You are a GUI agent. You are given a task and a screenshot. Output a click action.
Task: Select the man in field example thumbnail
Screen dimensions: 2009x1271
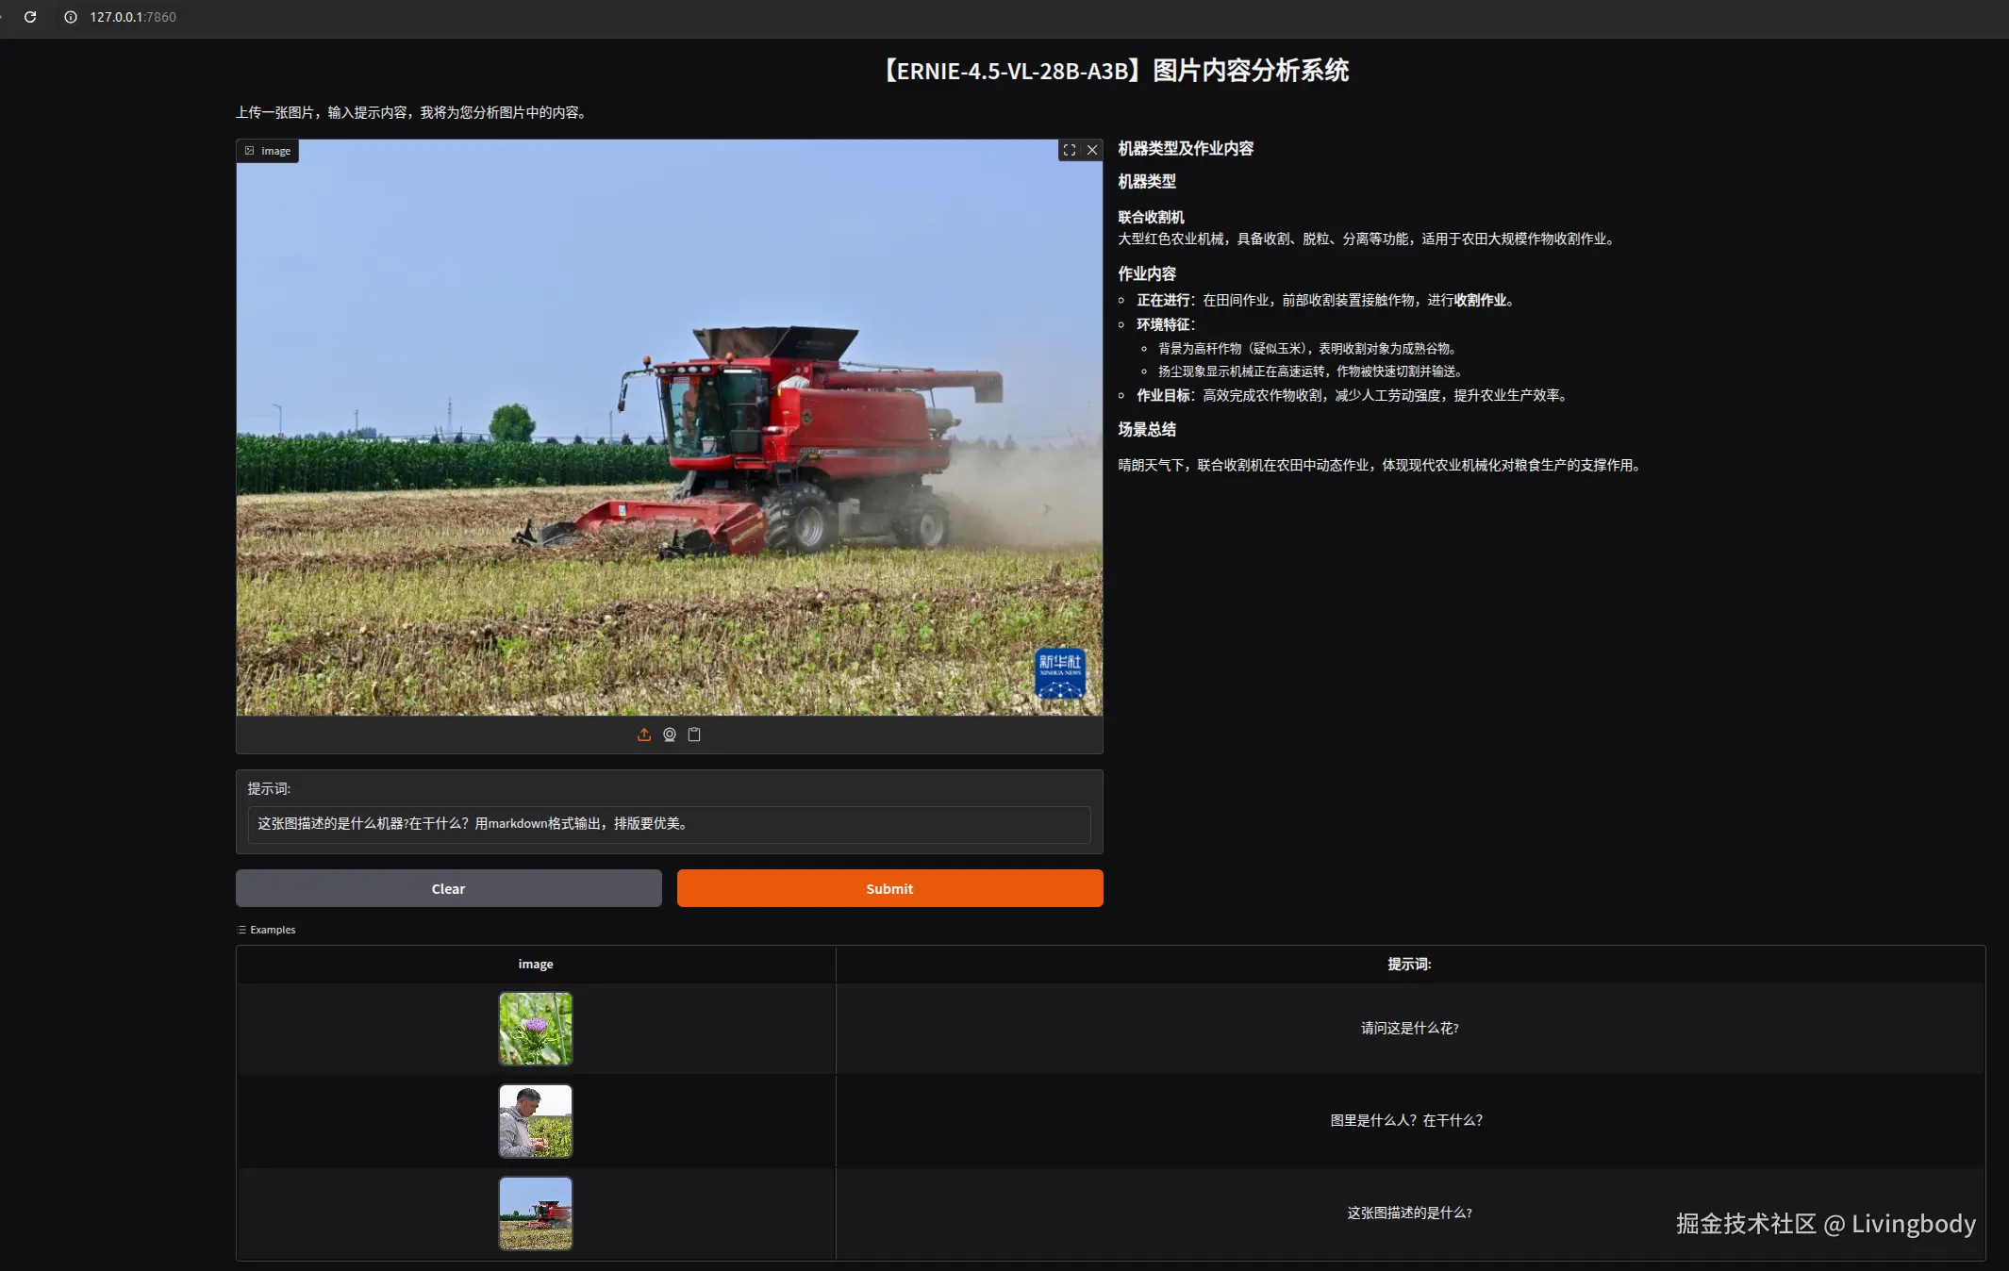536,1121
